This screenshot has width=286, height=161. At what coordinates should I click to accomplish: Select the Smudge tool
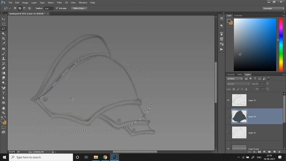[4, 78]
